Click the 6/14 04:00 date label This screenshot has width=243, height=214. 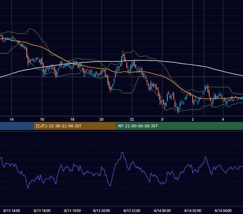point(223,210)
